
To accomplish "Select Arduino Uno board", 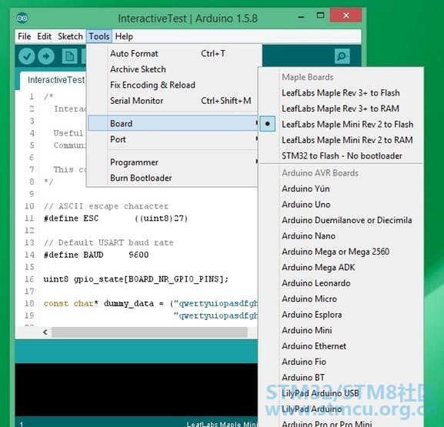I will click(x=341, y=205).
